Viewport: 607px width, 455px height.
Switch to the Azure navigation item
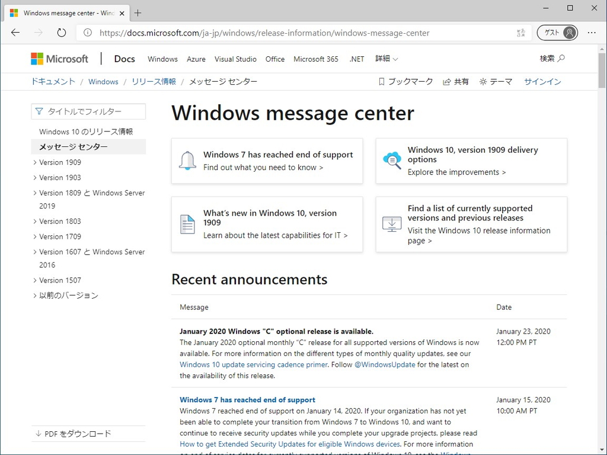click(x=196, y=59)
